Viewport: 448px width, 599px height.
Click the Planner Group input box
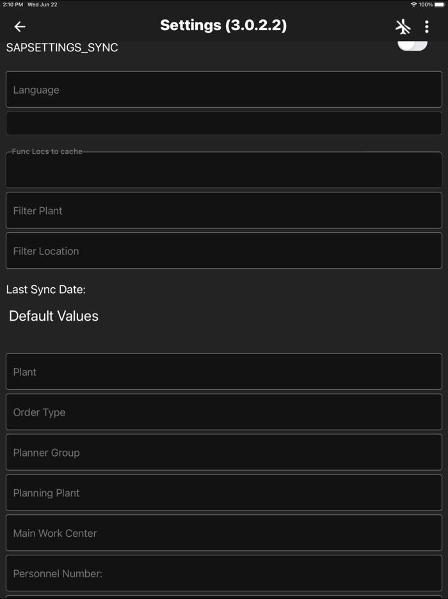point(224,452)
